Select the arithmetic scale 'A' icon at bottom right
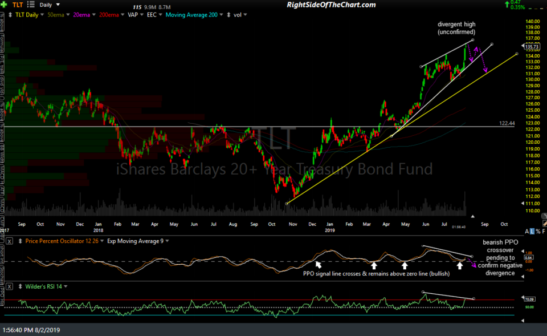Image resolution: width=547 pixels, height=336 pixels. point(526,230)
